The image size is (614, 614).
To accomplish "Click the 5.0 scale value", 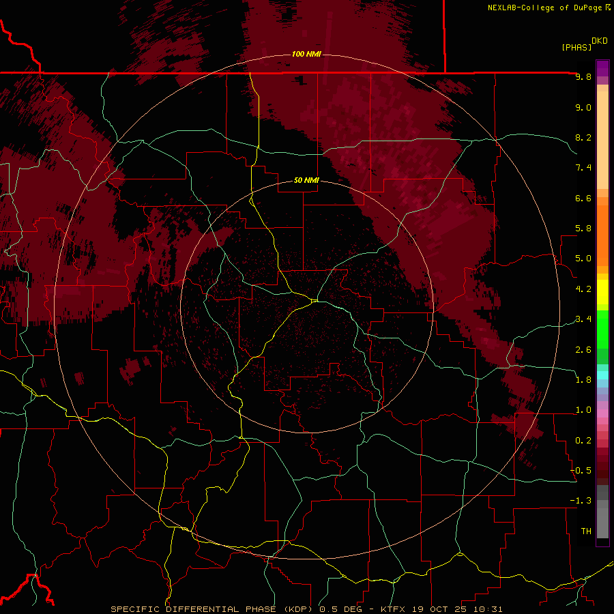I will tap(583, 259).
